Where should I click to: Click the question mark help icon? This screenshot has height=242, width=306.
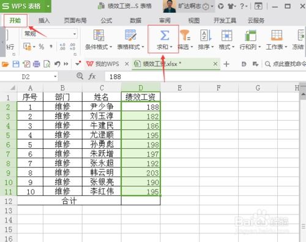(x=242, y=6)
